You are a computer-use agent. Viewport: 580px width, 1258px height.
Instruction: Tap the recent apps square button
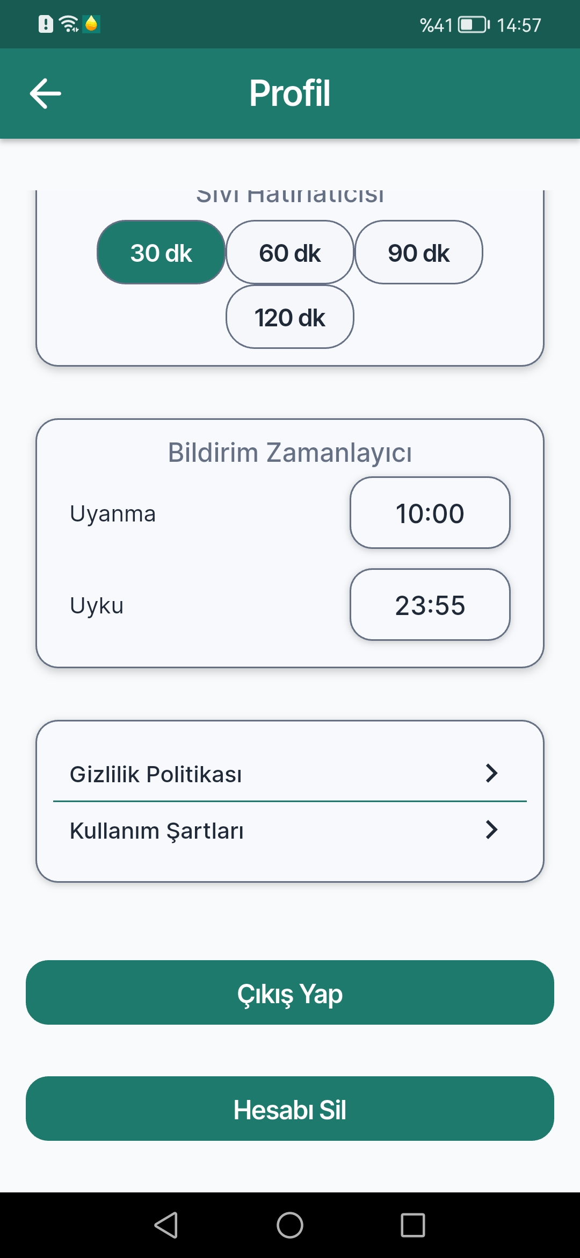[413, 1225]
